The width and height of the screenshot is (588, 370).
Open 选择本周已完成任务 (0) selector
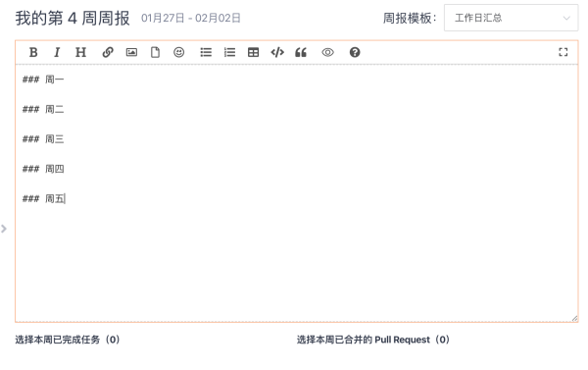tap(68, 340)
